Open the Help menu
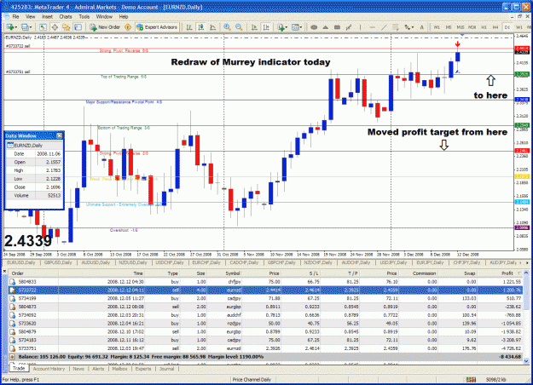This screenshot has height=385, width=533. 124,16
